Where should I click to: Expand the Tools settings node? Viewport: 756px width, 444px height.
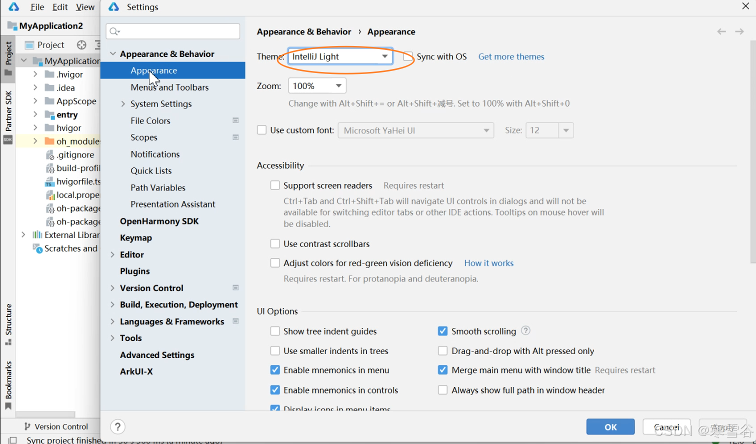(112, 338)
